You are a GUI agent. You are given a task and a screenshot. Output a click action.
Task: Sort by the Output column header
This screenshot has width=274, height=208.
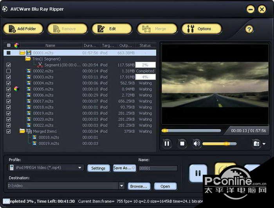[126, 45]
